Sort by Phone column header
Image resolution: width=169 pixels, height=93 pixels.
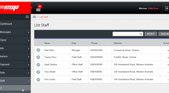pos(94,43)
